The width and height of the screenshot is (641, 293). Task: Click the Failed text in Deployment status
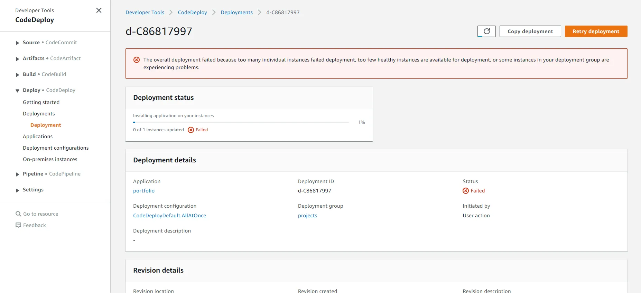click(202, 130)
